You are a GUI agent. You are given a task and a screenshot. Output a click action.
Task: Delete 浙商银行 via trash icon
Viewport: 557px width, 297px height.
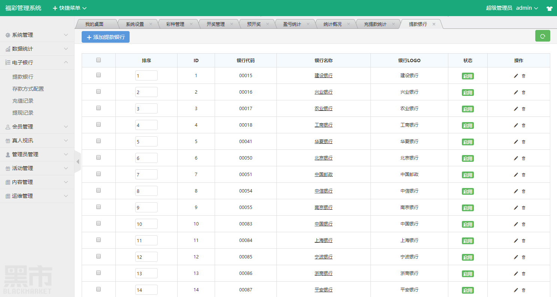[x=524, y=274]
